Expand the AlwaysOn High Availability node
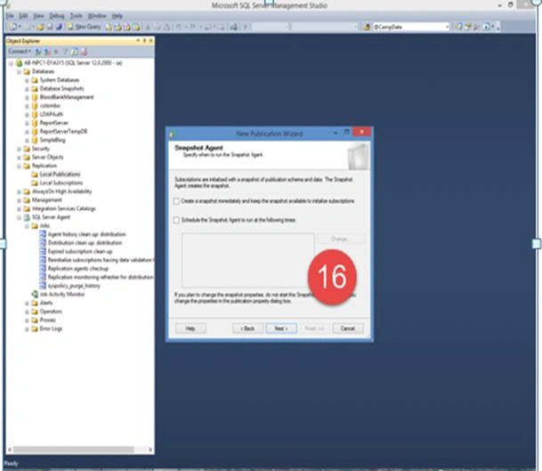 pos(19,191)
